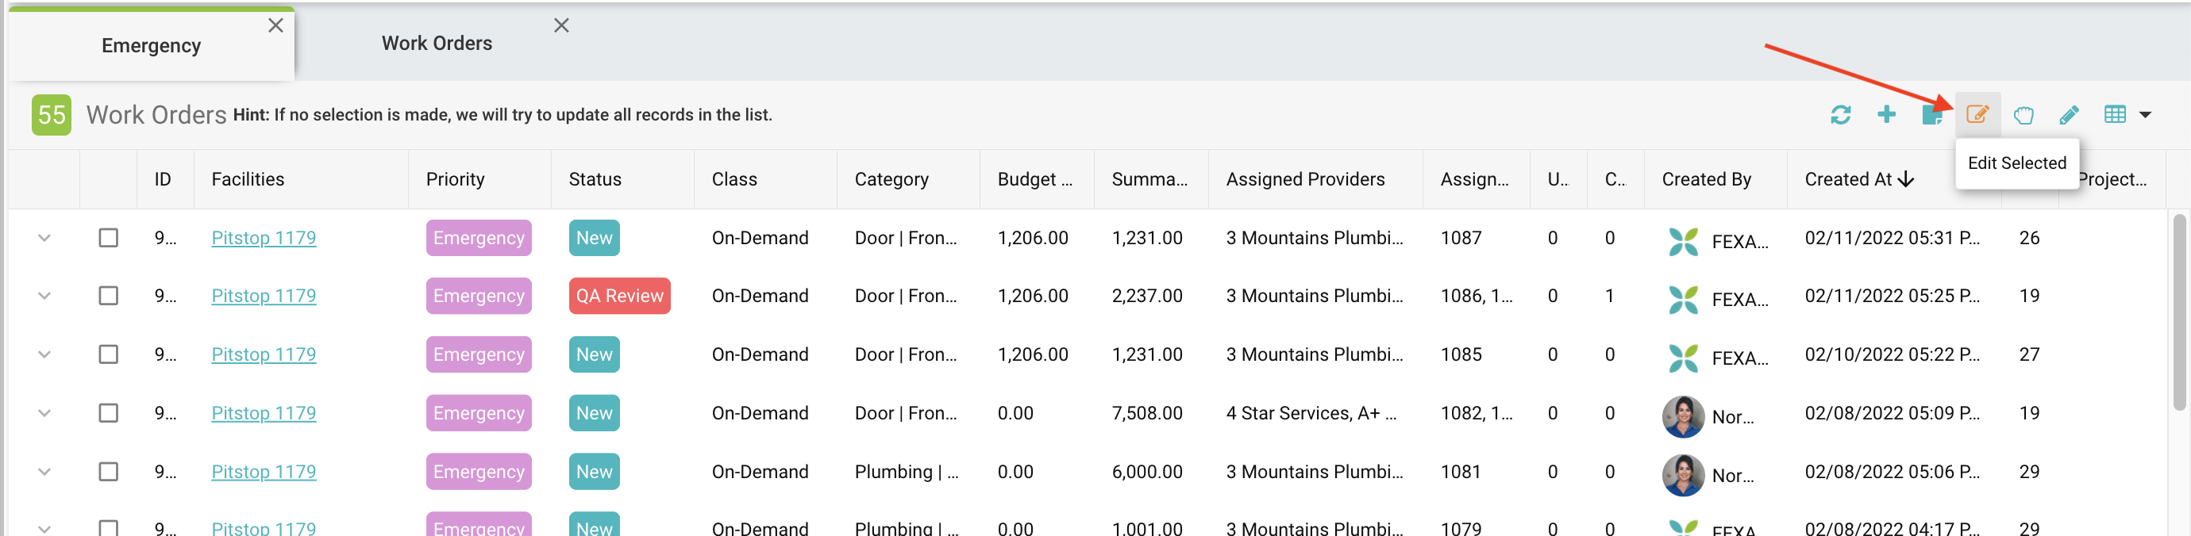Click the vertical scrollbar thumb
Screen dimensions: 2191x536
pos(2181,312)
